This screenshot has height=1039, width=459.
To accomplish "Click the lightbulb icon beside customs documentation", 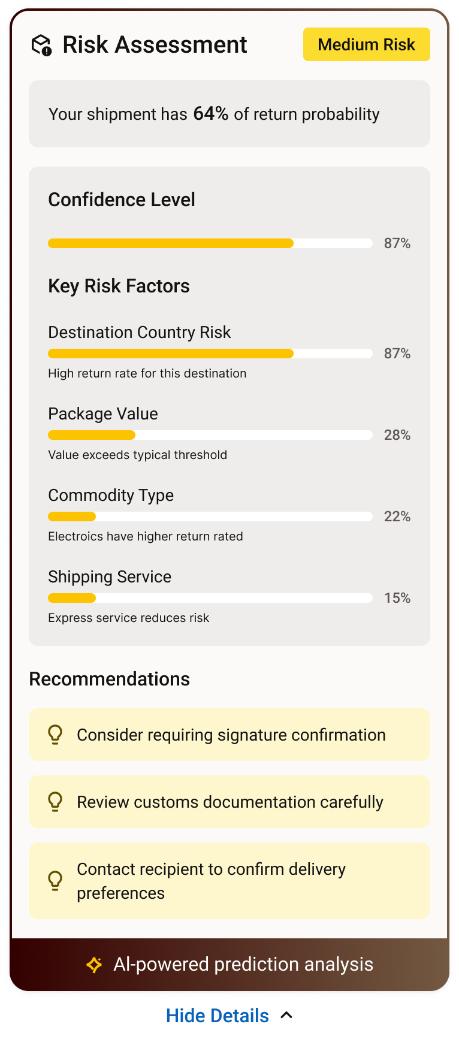I will pyautogui.click(x=55, y=802).
